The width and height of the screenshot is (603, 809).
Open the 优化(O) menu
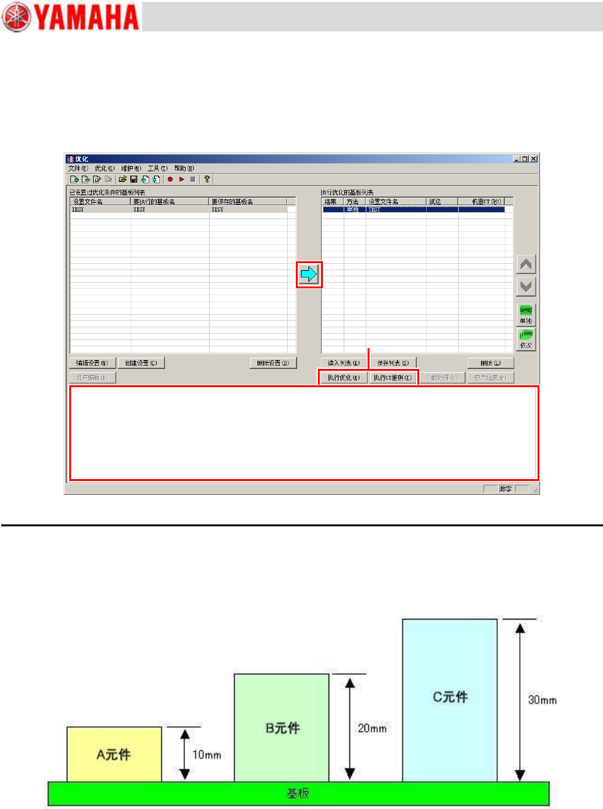(x=104, y=169)
